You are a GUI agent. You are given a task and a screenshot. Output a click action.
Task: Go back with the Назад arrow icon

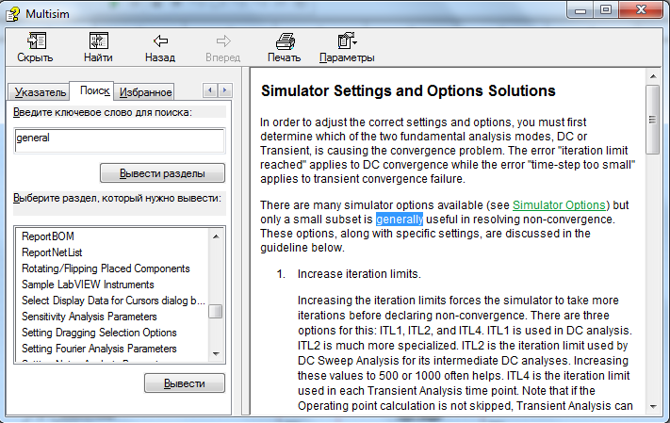pos(160,41)
